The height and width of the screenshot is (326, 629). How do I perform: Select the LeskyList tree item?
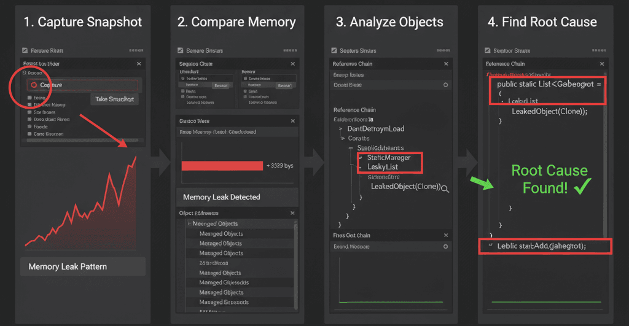pyautogui.click(x=383, y=167)
